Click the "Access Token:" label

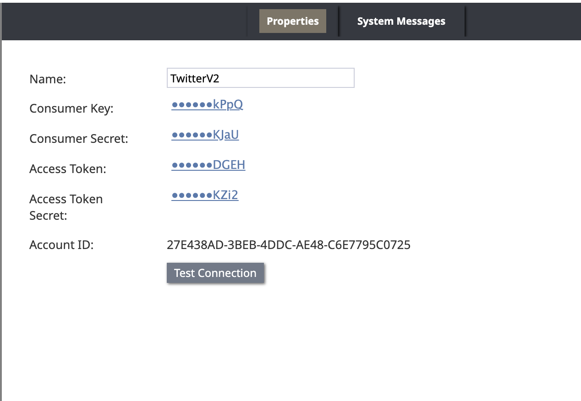(68, 169)
